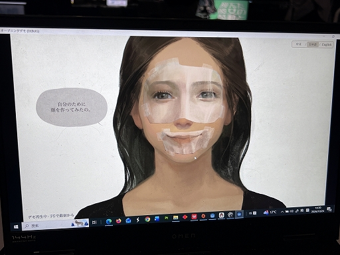Open the blue window icon next to Chrome

pyautogui.click(x=157, y=219)
